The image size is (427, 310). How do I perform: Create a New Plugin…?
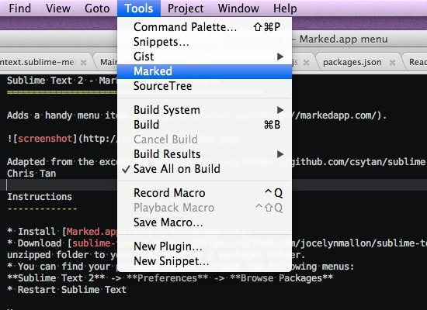pos(204,246)
